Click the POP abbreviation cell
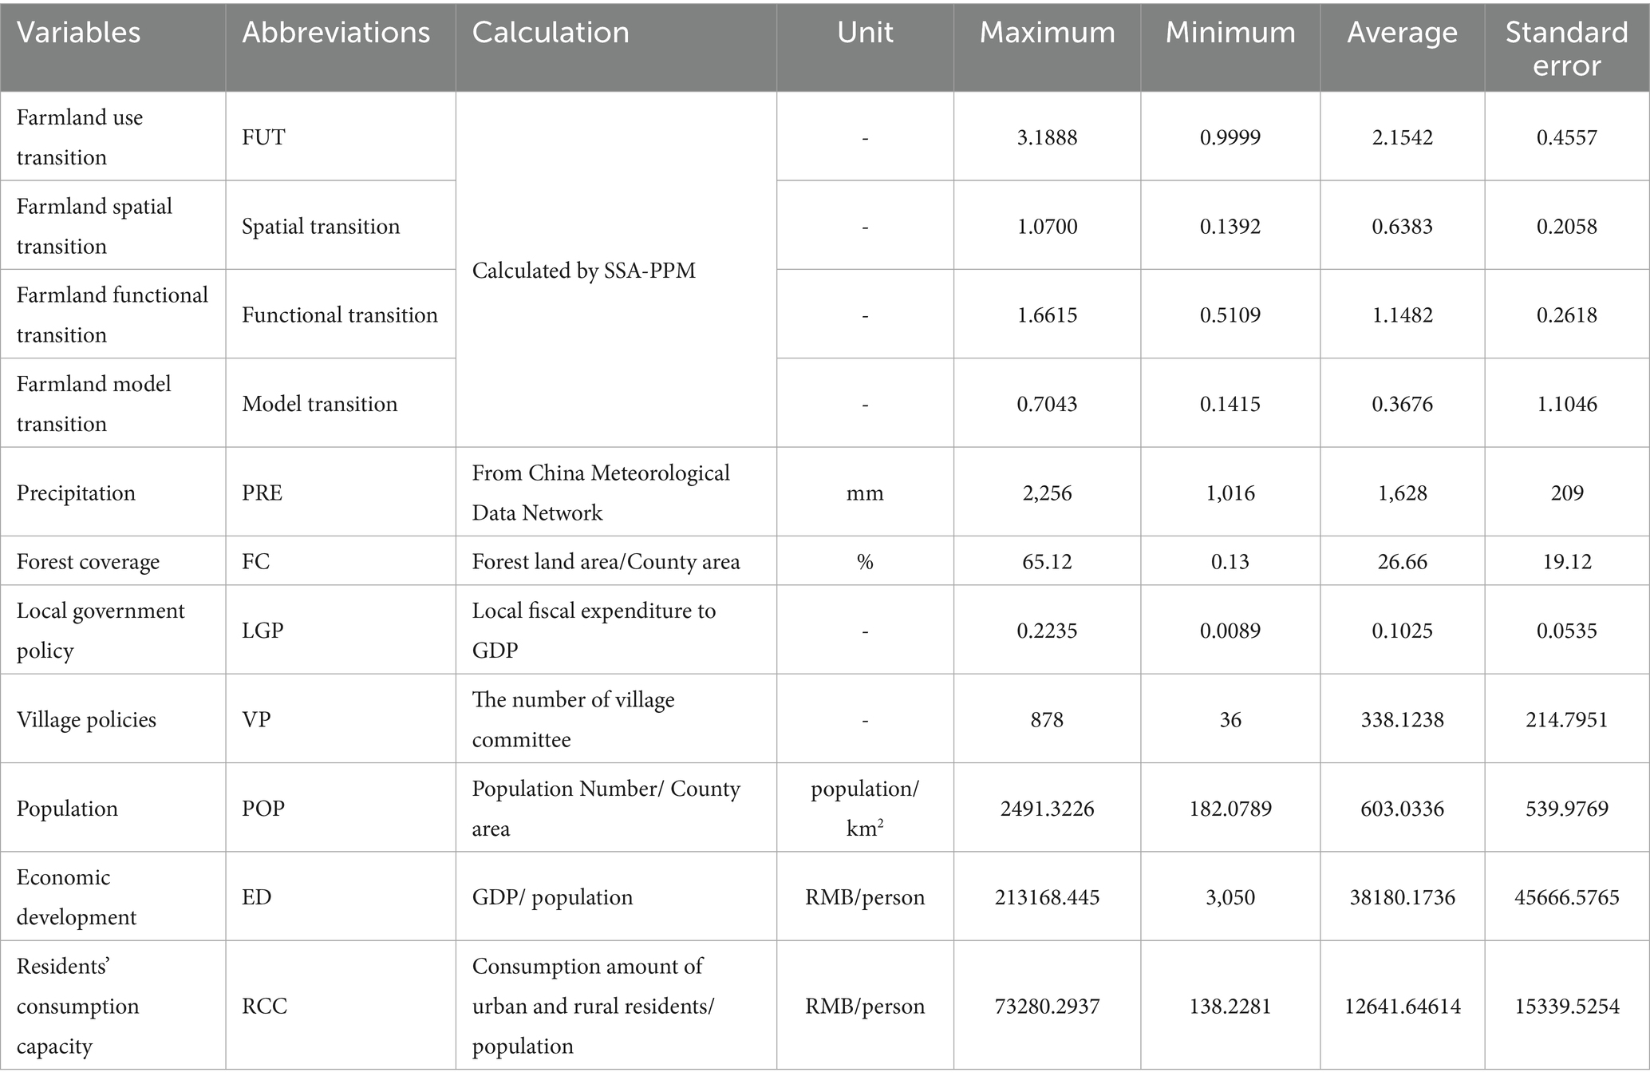Screen dimensions: 1650x1084 tap(263, 809)
